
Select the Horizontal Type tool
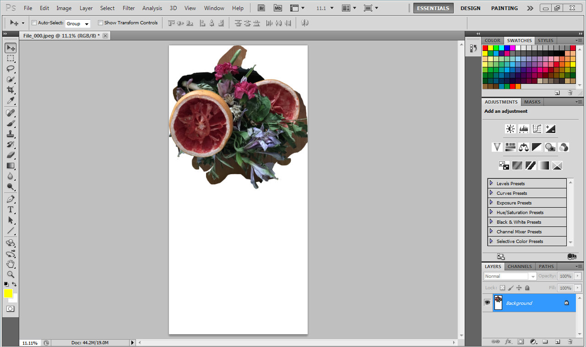click(11, 209)
